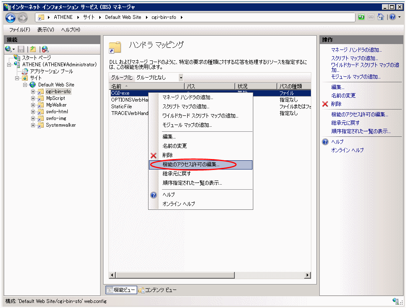Select 機能のアクセス許可の編集 in context menu
The width and height of the screenshot is (406, 308).
(191, 165)
